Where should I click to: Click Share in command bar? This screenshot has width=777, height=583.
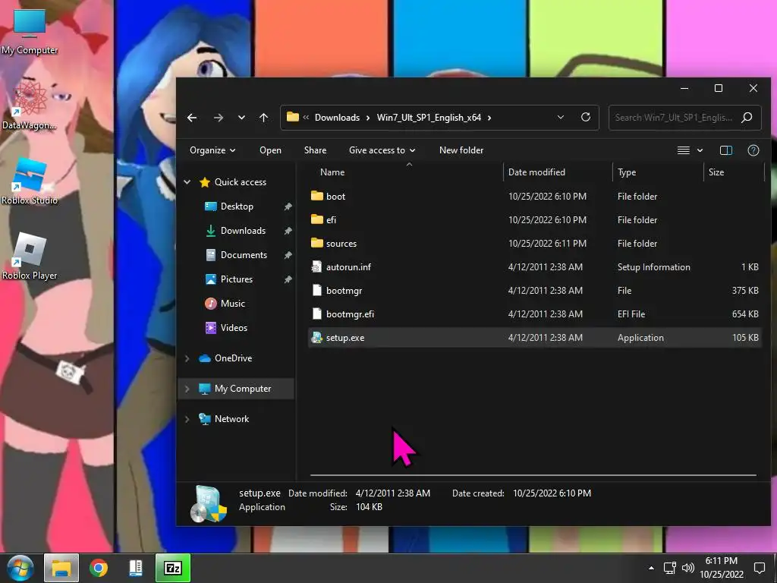tap(315, 150)
